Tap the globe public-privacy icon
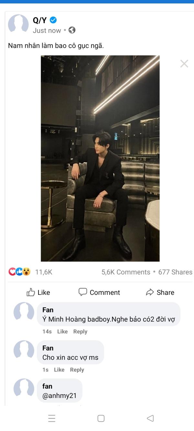The image size is (194, 431). pyautogui.click(x=72, y=30)
